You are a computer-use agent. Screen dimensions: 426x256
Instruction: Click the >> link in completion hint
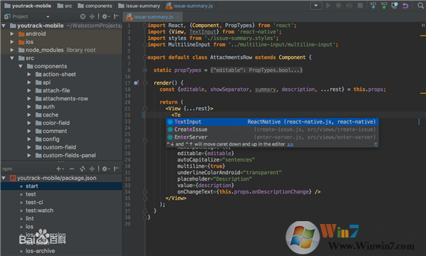pyautogui.click(x=290, y=144)
